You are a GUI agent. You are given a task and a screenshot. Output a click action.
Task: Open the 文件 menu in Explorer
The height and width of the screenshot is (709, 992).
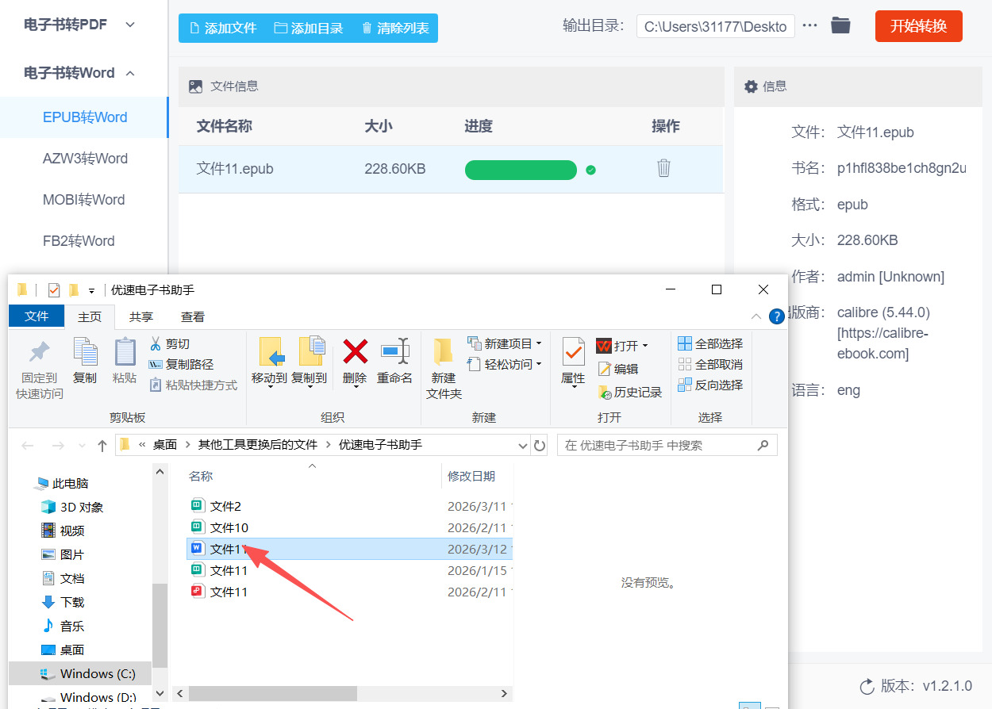36,316
